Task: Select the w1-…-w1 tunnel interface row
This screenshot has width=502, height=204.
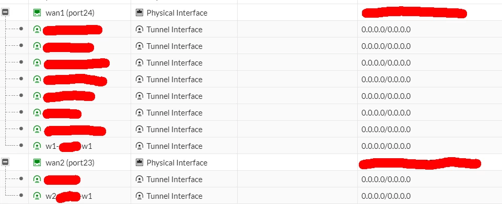Action: click(251, 146)
